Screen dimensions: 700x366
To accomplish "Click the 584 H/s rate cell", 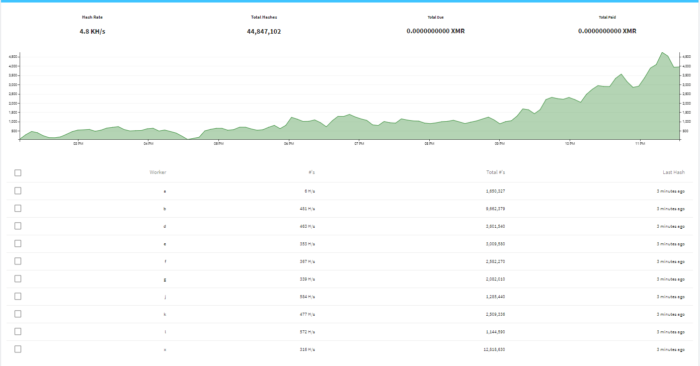I will pos(307,297).
